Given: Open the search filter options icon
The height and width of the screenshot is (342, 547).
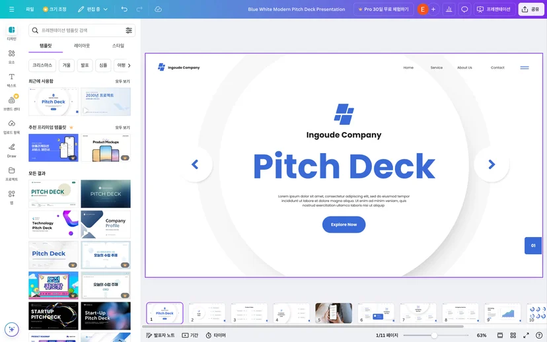Looking at the screenshot, I should pos(129,30).
